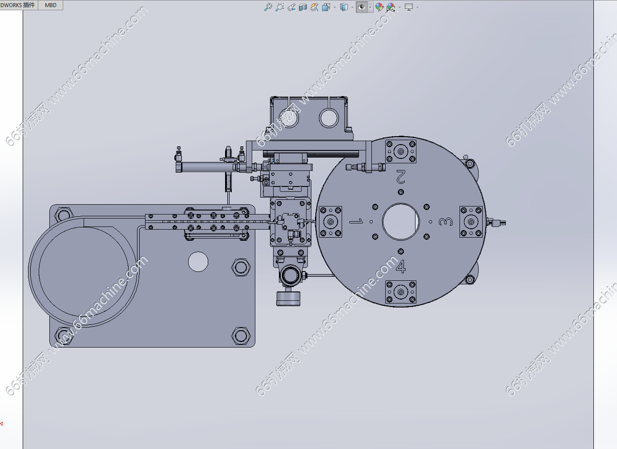
Task: Click the Zoom to Fit magnifier icon
Action: point(268,7)
